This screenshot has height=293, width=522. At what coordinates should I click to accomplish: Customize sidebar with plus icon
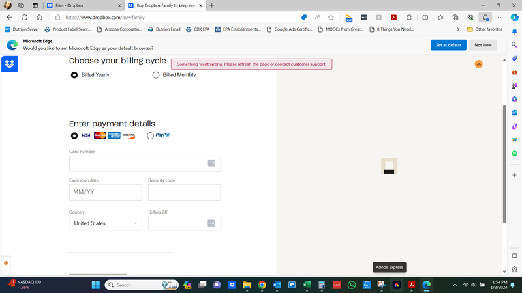[514, 175]
